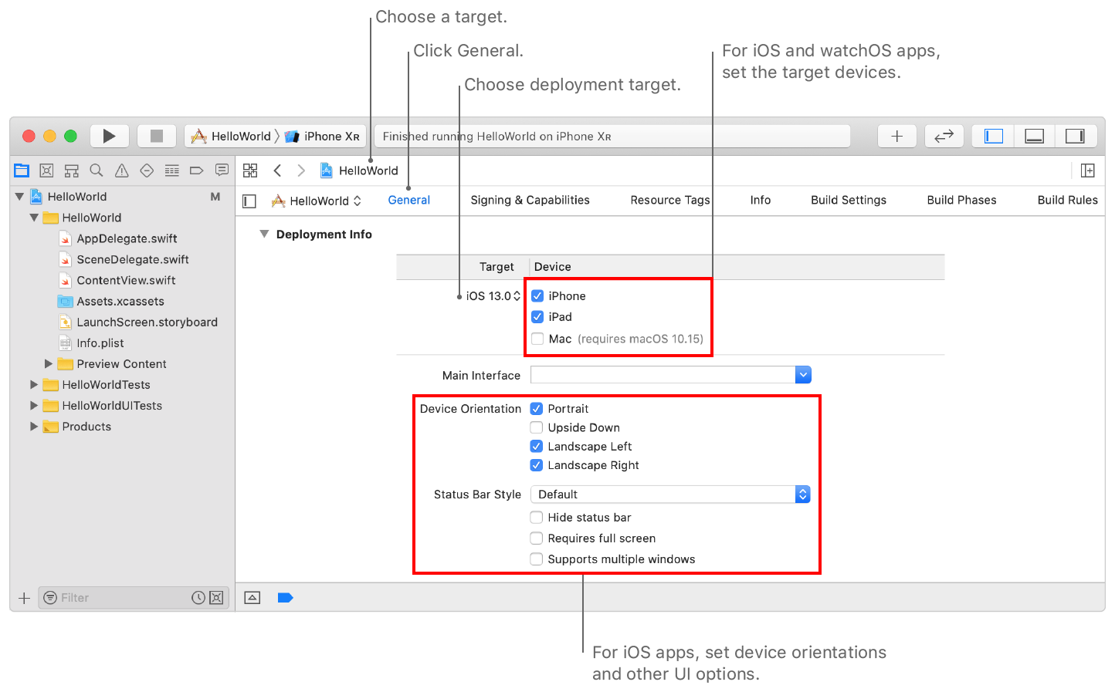Show the debug area with bottom-bar icon
This screenshot has width=1115, height=692.
[252, 597]
